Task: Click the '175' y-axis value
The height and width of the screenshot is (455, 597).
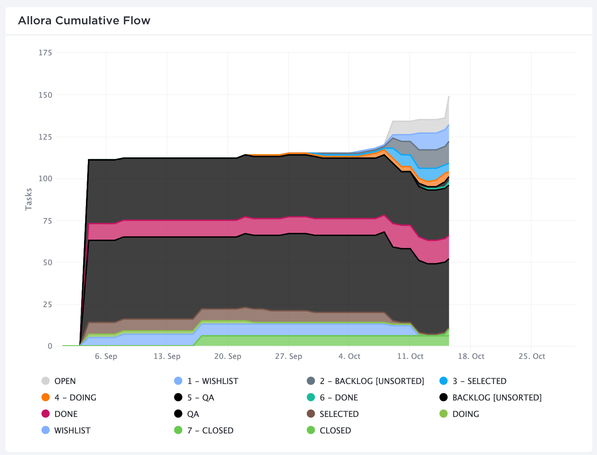Action: (x=45, y=53)
